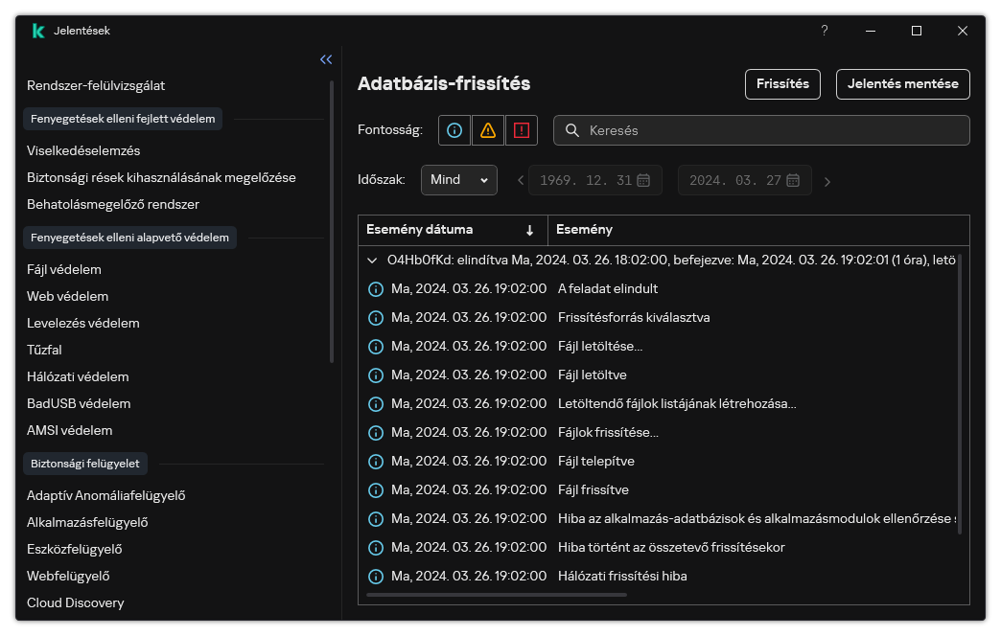Screen dimensions: 1001x636
Task: Filter events by info importance icon
Action: click(454, 130)
